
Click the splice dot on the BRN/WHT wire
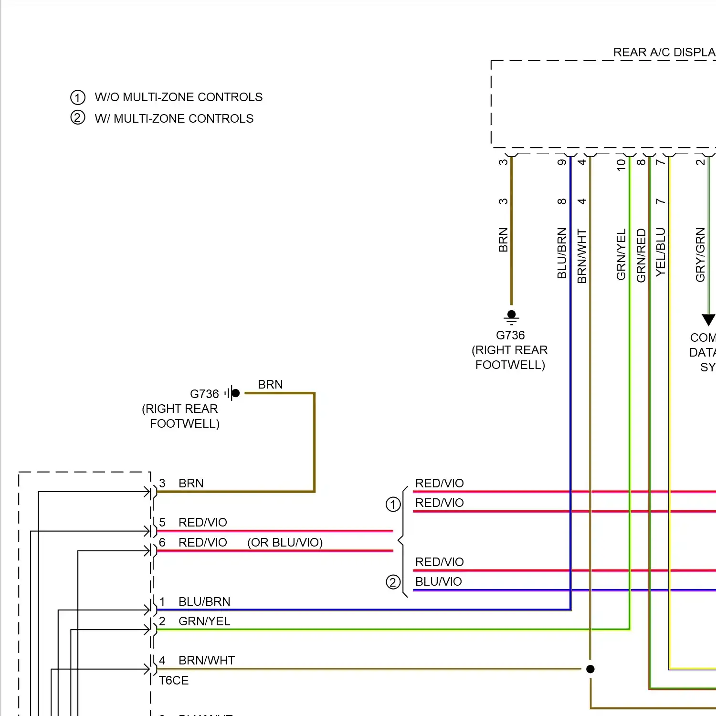[x=590, y=669]
